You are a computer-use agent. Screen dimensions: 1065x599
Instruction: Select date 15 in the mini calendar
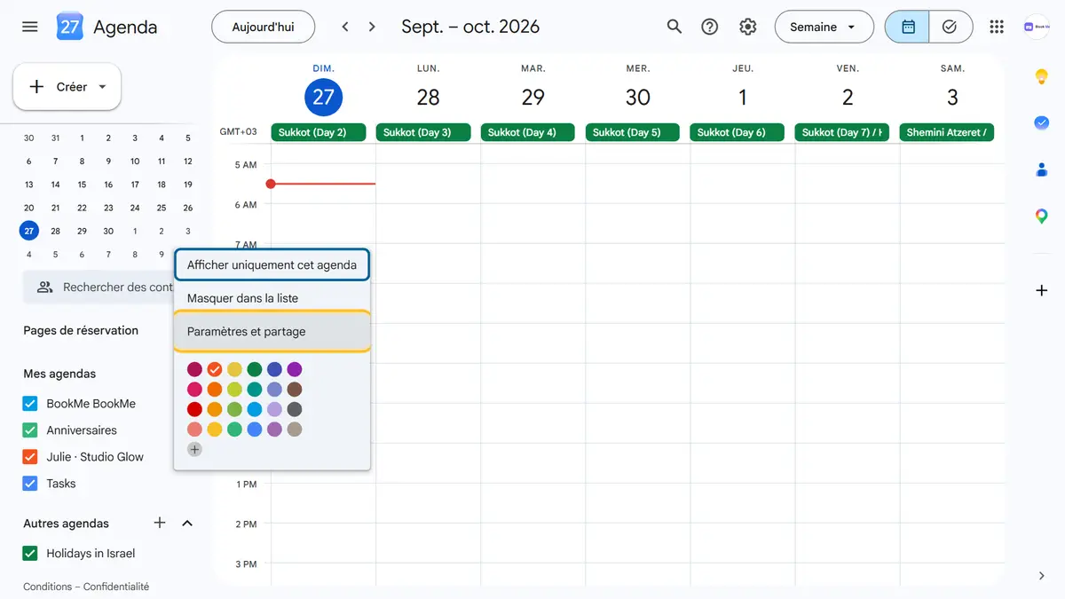click(82, 185)
